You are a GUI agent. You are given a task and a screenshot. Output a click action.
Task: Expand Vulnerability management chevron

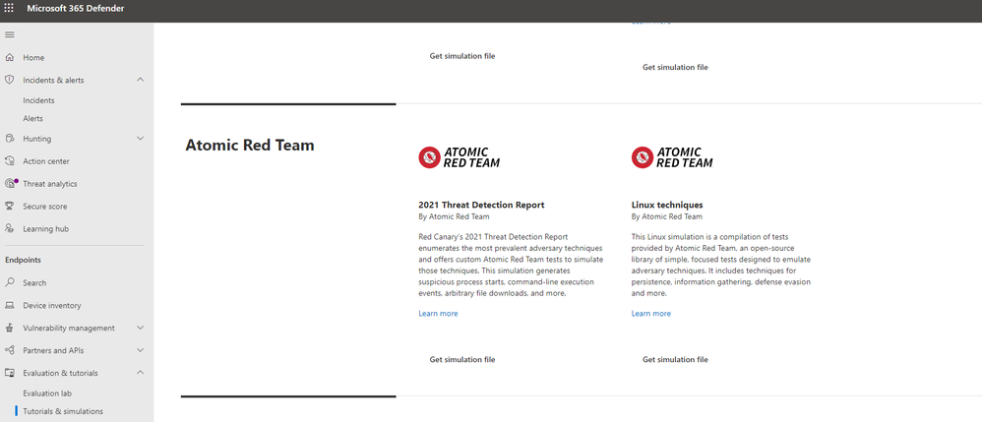(x=141, y=328)
